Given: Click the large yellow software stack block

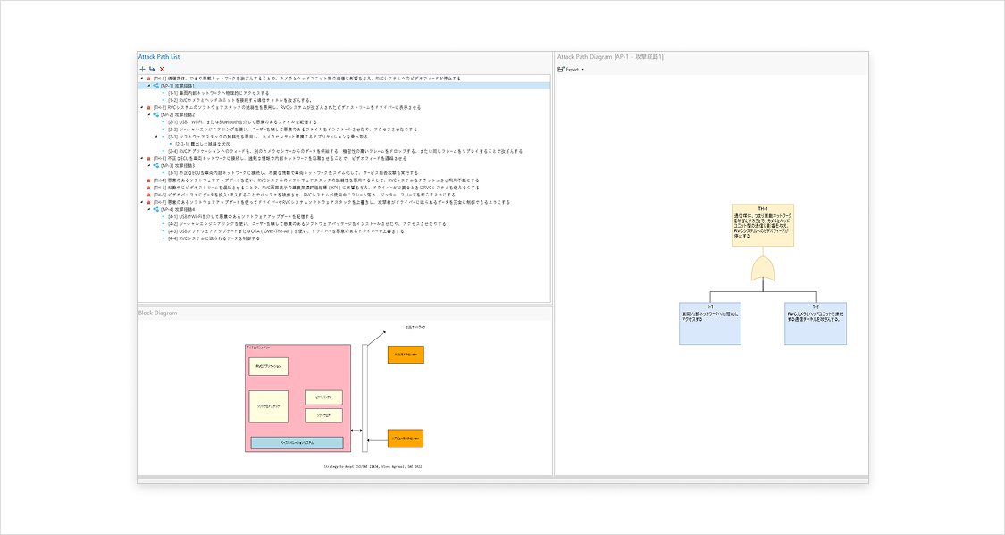Looking at the screenshot, I should (x=269, y=407).
